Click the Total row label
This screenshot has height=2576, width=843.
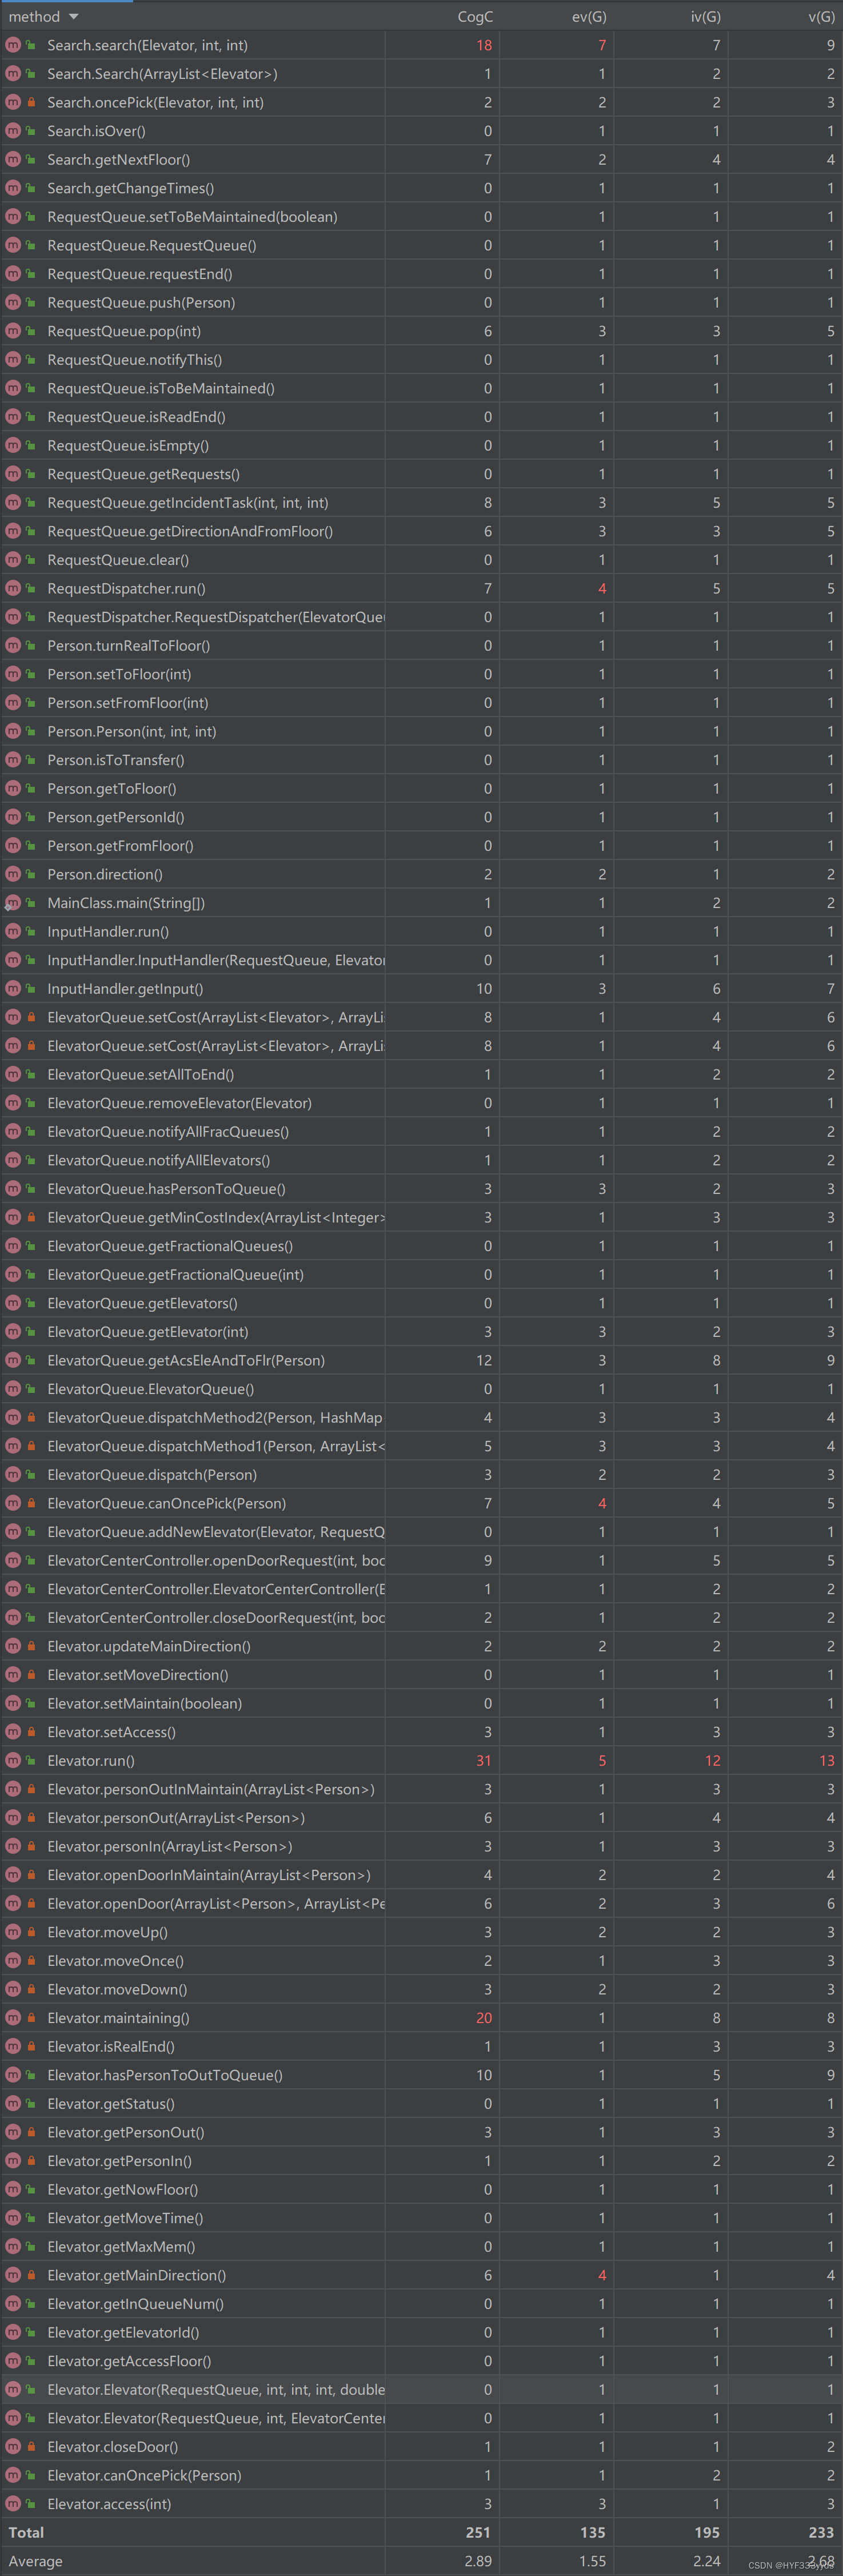pos(26,2532)
